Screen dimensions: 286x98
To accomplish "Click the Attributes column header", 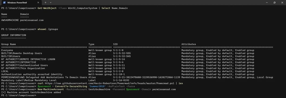I will coord(189,44).
